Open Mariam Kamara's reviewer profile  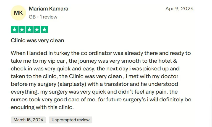pyautogui.click(x=48, y=9)
